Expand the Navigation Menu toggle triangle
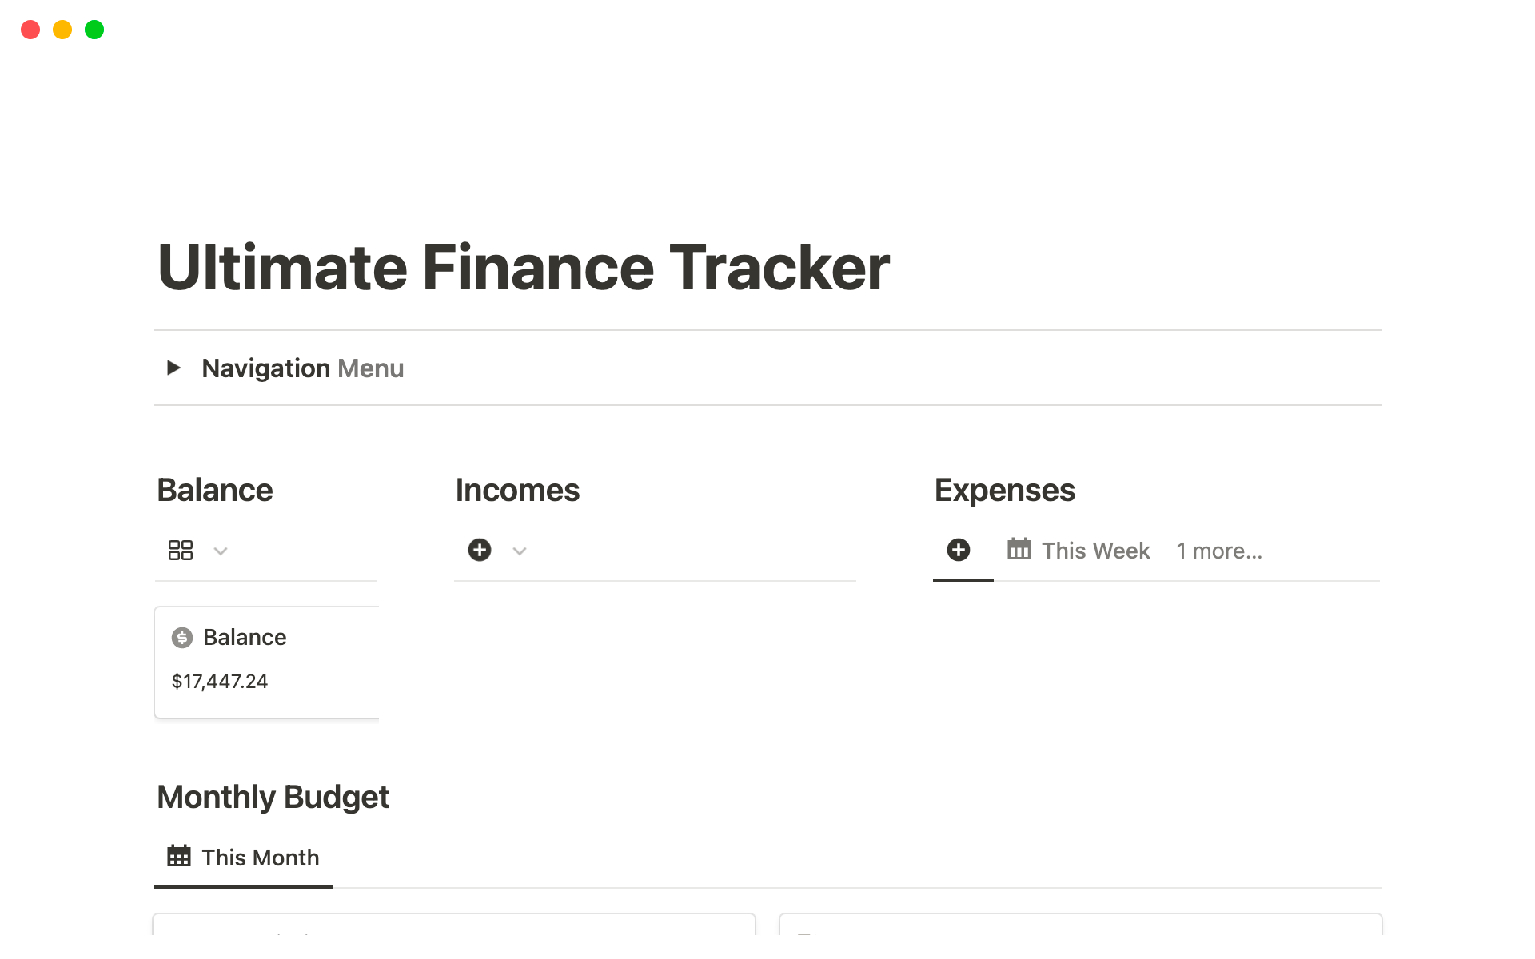Viewport: 1535px width, 959px height. (x=173, y=368)
